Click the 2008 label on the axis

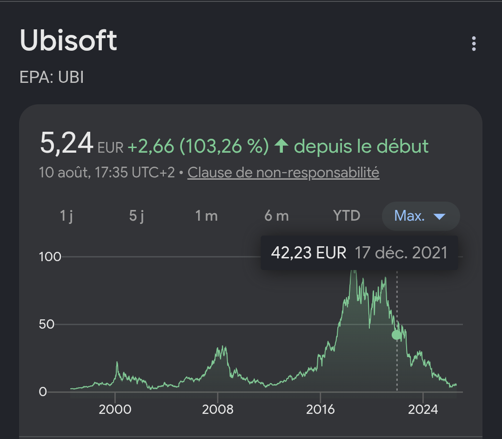(x=218, y=410)
